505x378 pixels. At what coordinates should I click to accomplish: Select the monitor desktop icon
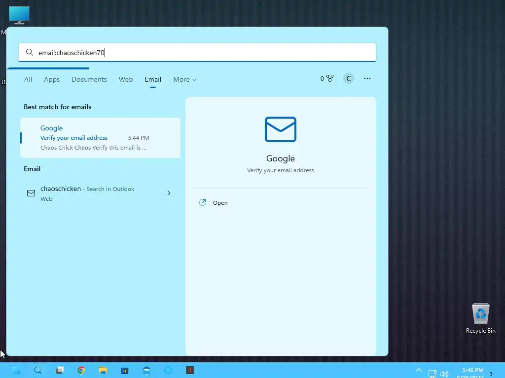pyautogui.click(x=19, y=15)
